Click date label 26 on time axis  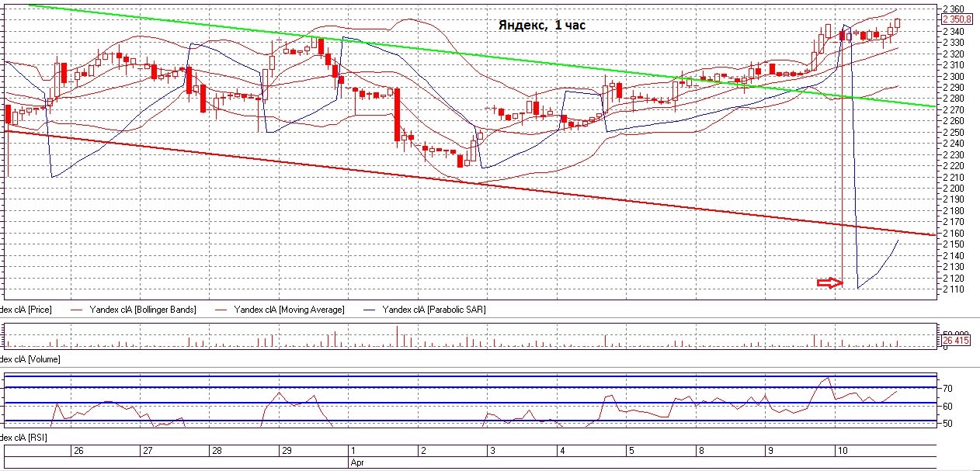pyautogui.click(x=78, y=450)
